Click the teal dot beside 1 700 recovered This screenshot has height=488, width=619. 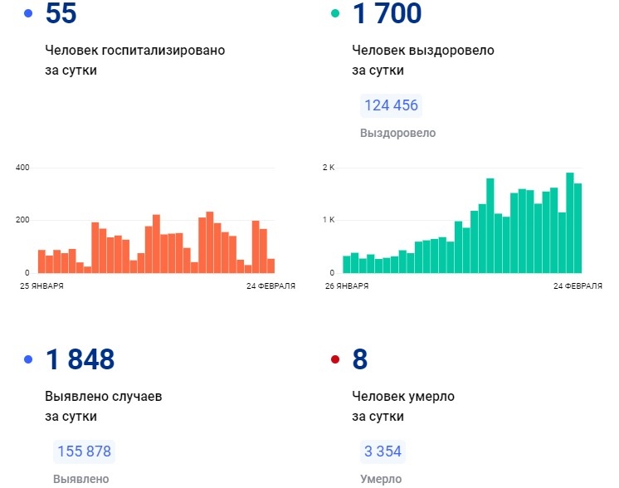click(335, 14)
